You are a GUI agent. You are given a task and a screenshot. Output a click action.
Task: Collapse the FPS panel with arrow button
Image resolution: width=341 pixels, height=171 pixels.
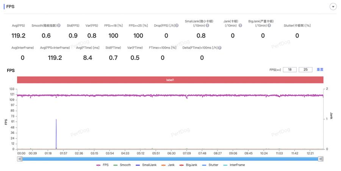click(x=333, y=7)
